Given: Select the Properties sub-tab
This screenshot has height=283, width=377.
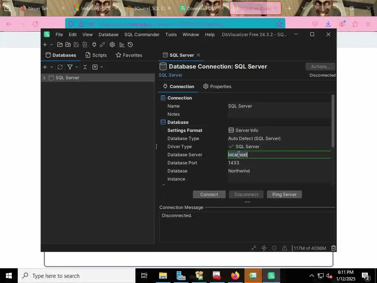Looking at the screenshot, I should coord(217,86).
